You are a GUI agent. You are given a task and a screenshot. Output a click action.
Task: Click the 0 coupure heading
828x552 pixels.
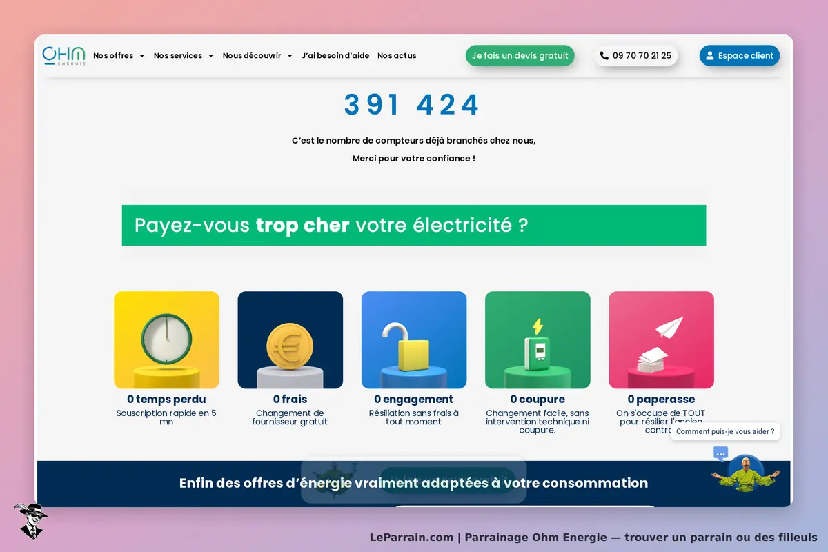(538, 400)
